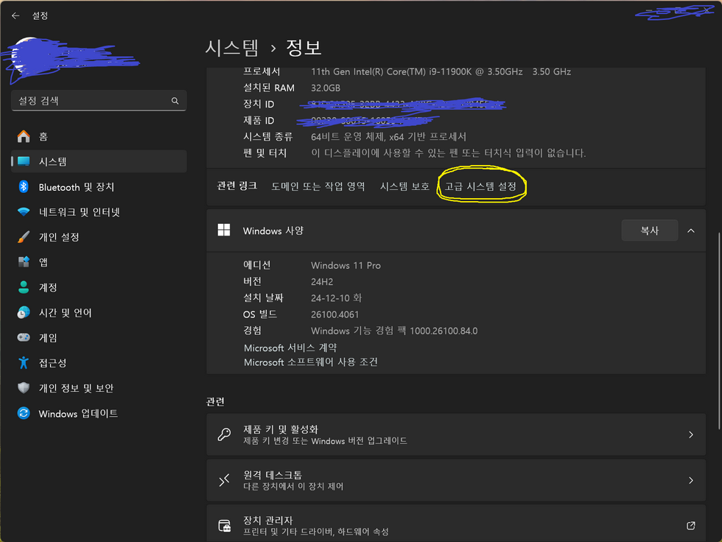Click version value 24H2

click(x=322, y=281)
